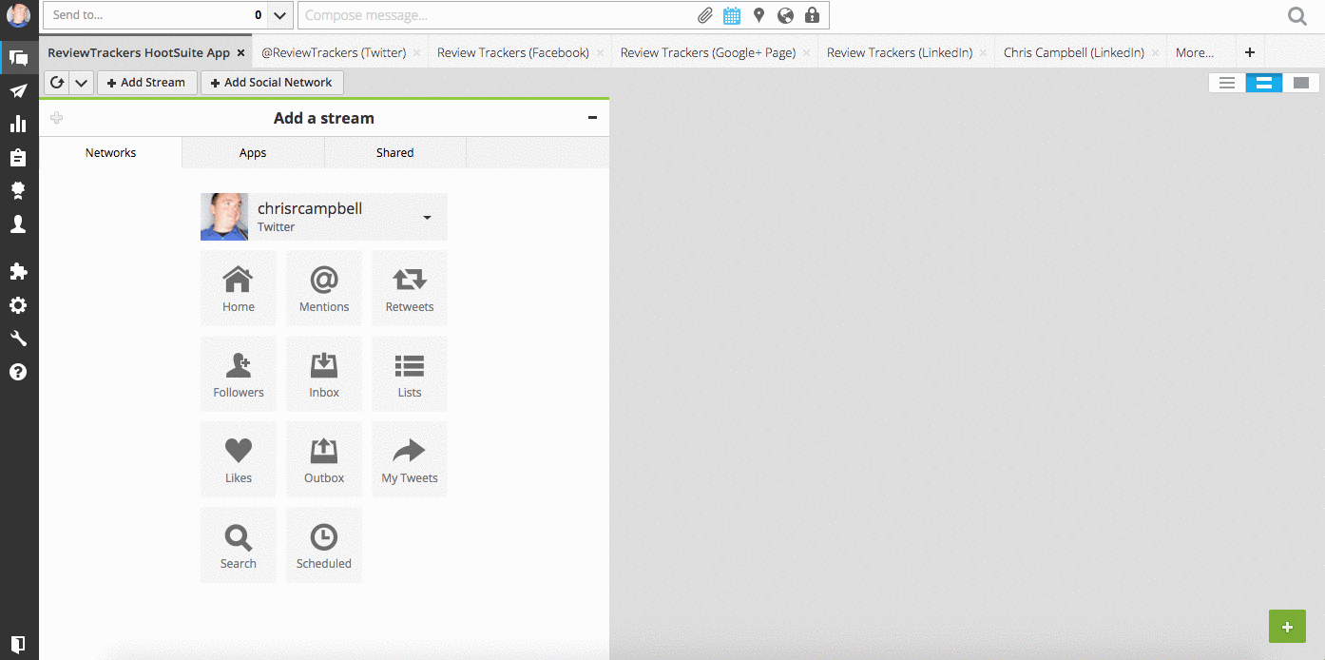Add an Inbox stream
Viewport: 1325px width, 660px height.
[x=324, y=374]
